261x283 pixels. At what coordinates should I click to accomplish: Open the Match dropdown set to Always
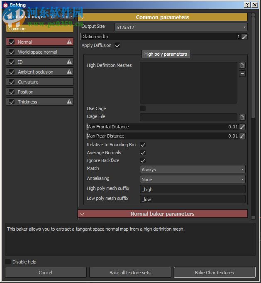click(193, 169)
